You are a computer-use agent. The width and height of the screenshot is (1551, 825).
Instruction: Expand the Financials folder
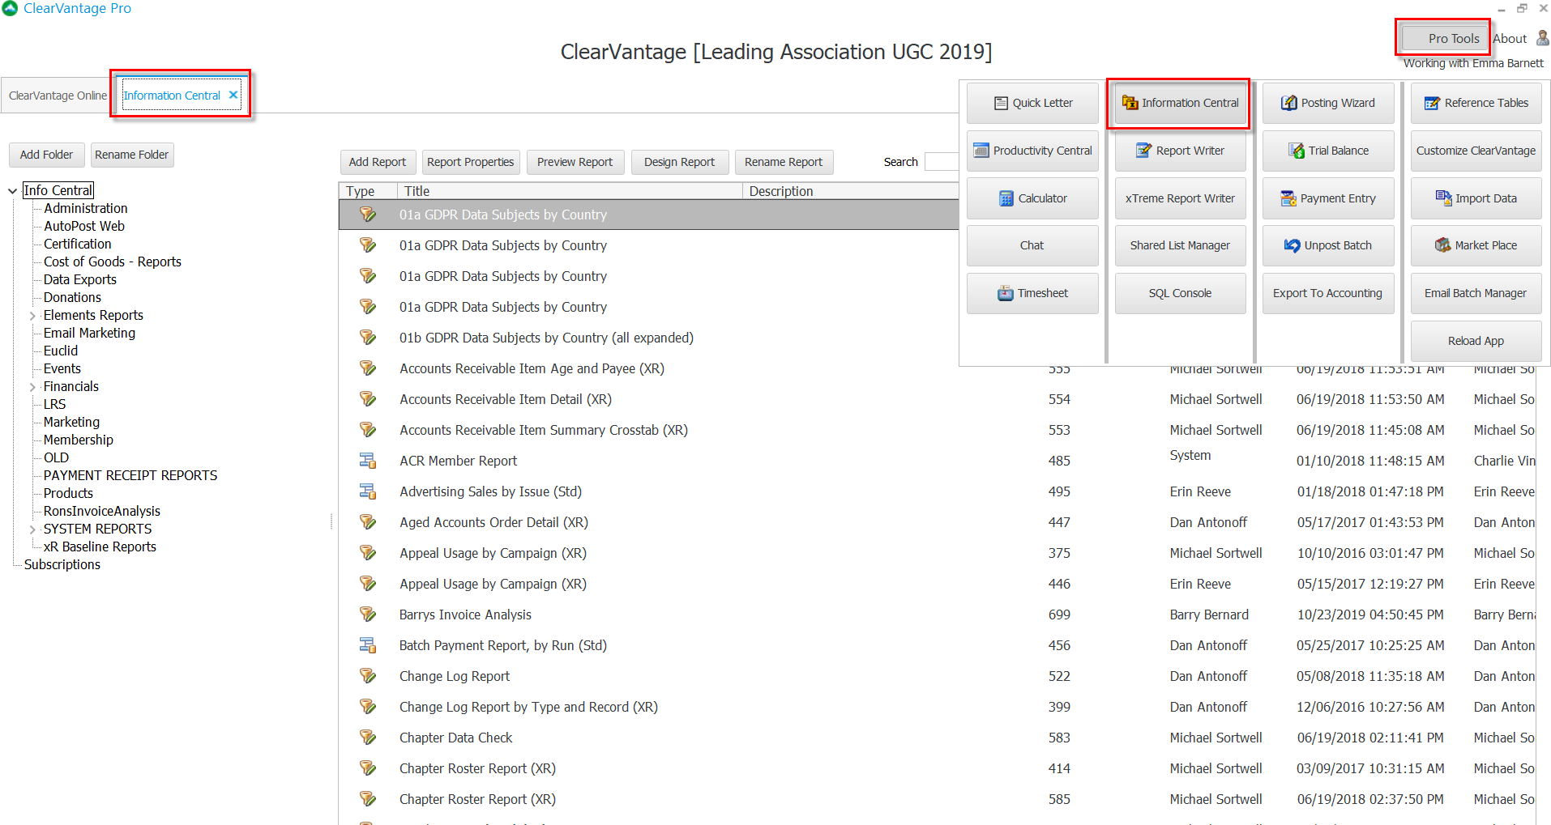click(x=32, y=387)
